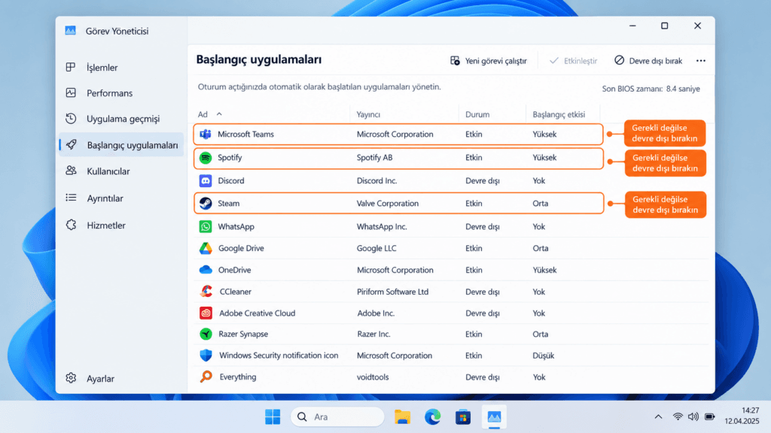Click Valve Corporation publisher cell

coord(388,203)
